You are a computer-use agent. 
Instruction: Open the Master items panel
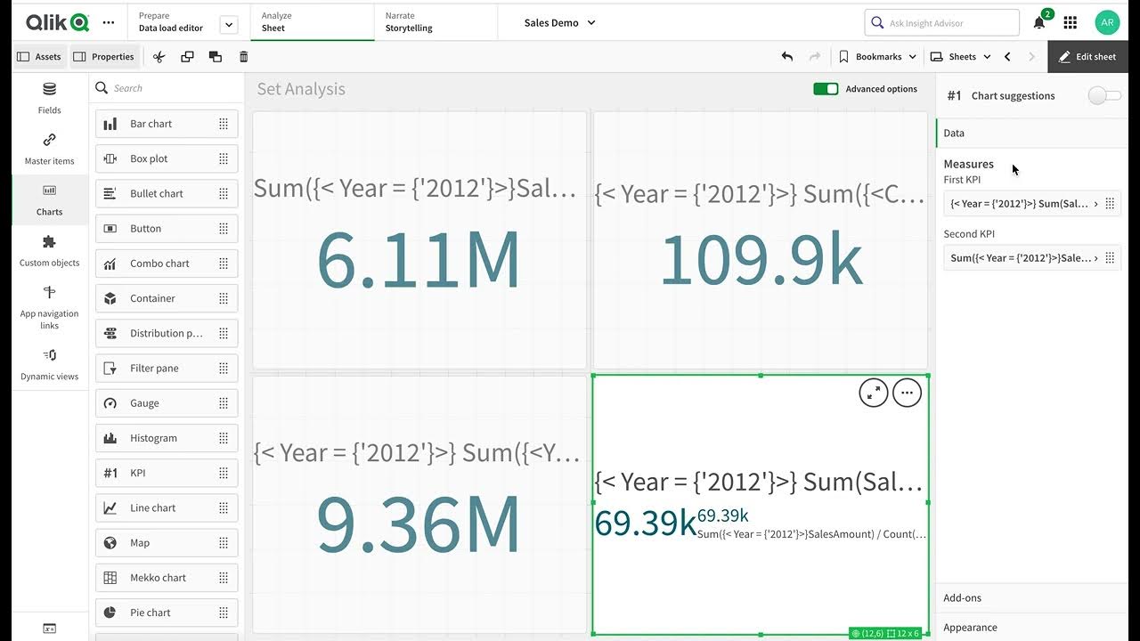[x=49, y=149]
